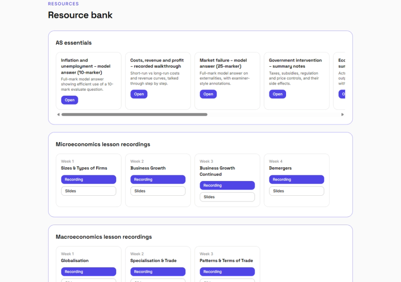Open Market failure model answer
Viewport: 401px width, 282px height.
(208, 94)
